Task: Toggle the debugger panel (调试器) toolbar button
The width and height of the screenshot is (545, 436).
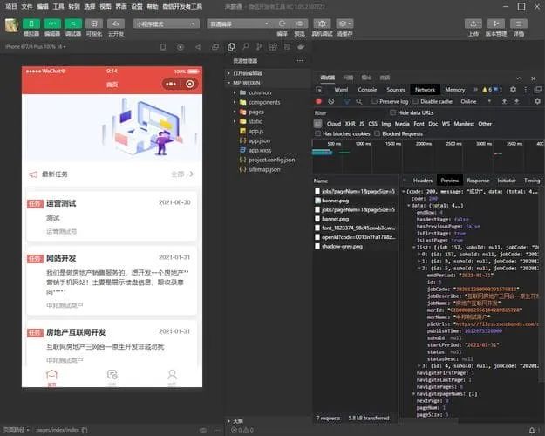Action: (73, 24)
